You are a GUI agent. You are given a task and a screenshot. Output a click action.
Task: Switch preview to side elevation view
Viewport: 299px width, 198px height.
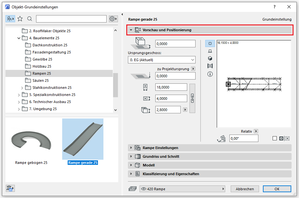(x=210, y=51)
